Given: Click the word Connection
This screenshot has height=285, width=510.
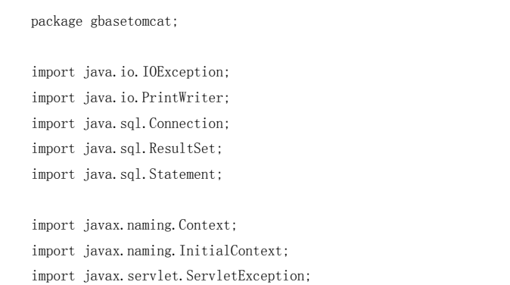Looking at the screenshot, I should (x=187, y=124).
